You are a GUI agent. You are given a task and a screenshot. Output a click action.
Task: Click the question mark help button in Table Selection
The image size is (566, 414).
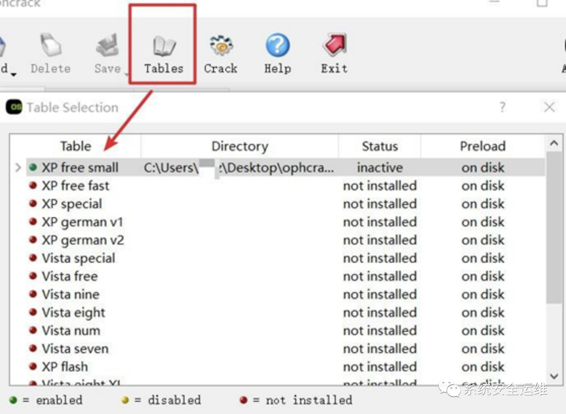click(x=502, y=107)
